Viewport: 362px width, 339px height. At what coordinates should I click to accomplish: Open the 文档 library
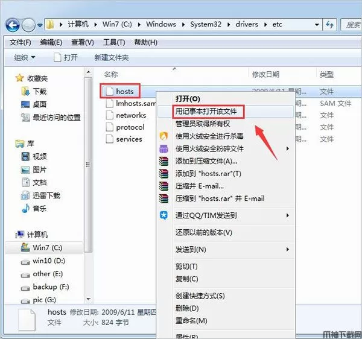[x=34, y=183]
